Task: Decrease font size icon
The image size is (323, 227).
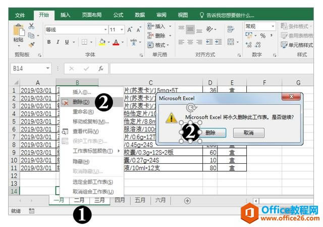Action: (139, 30)
